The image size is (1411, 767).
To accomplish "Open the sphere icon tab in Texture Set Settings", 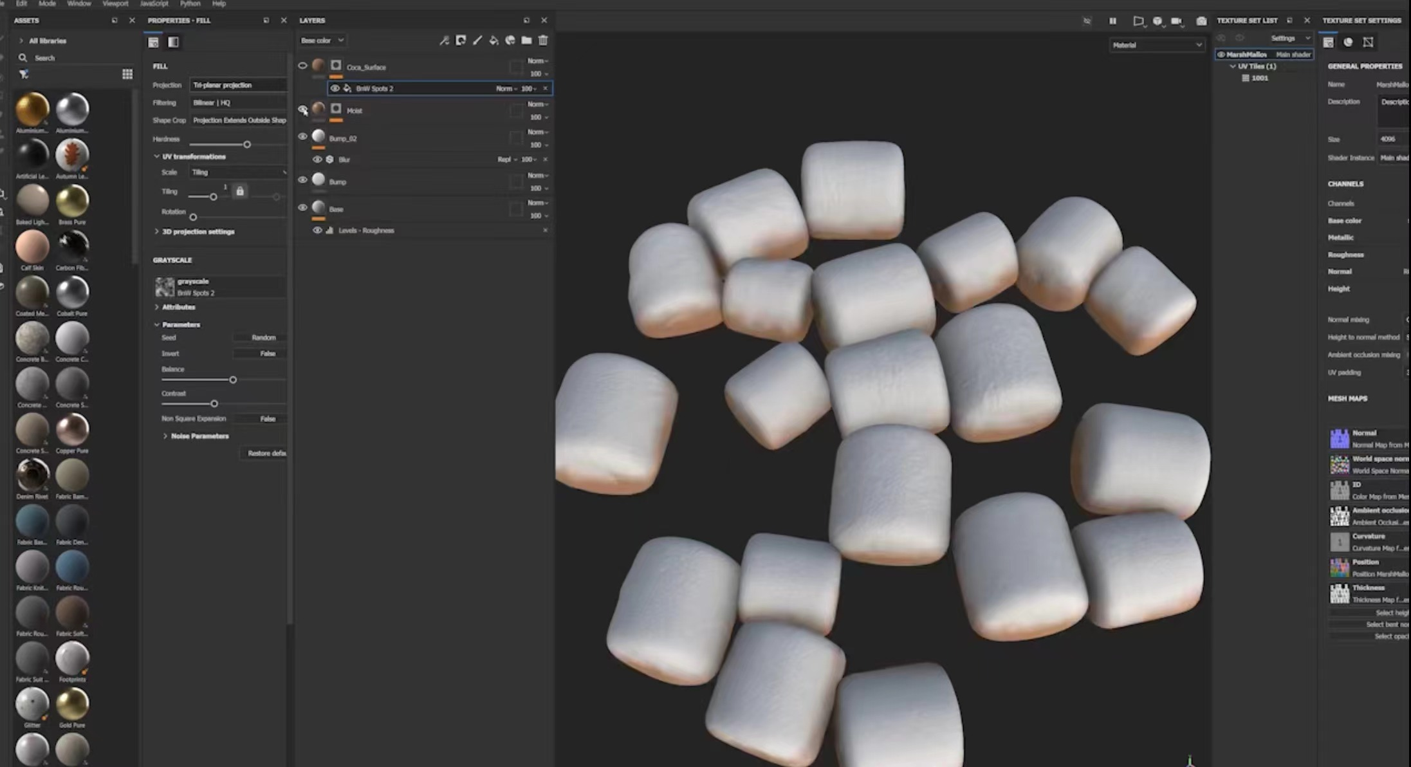I will point(1348,42).
